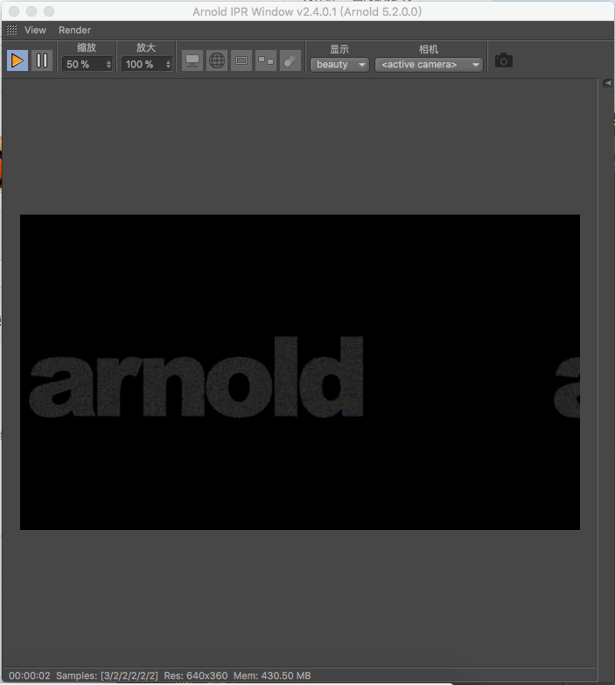Pause the IPR render

tap(42, 60)
